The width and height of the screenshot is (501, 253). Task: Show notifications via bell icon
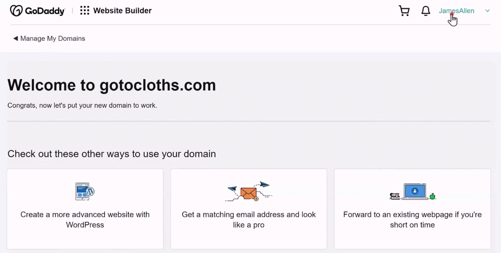point(426,11)
